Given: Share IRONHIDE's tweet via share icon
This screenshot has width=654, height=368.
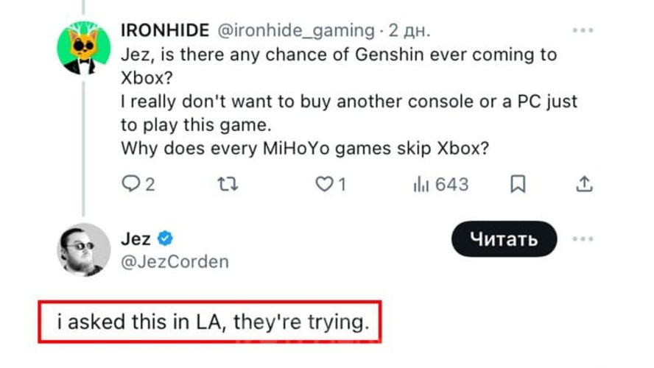Looking at the screenshot, I should pyautogui.click(x=584, y=184).
